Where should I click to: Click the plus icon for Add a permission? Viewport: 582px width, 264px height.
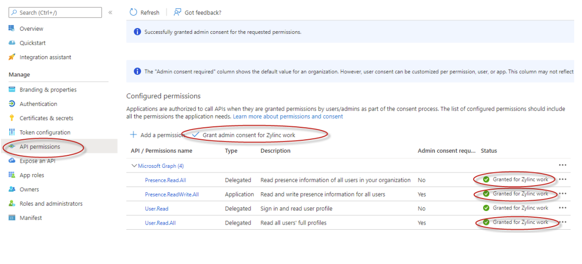pyautogui.click(x=133, y=135)
